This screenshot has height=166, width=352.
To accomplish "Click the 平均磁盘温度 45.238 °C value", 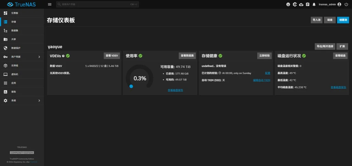I will point(300,87).
